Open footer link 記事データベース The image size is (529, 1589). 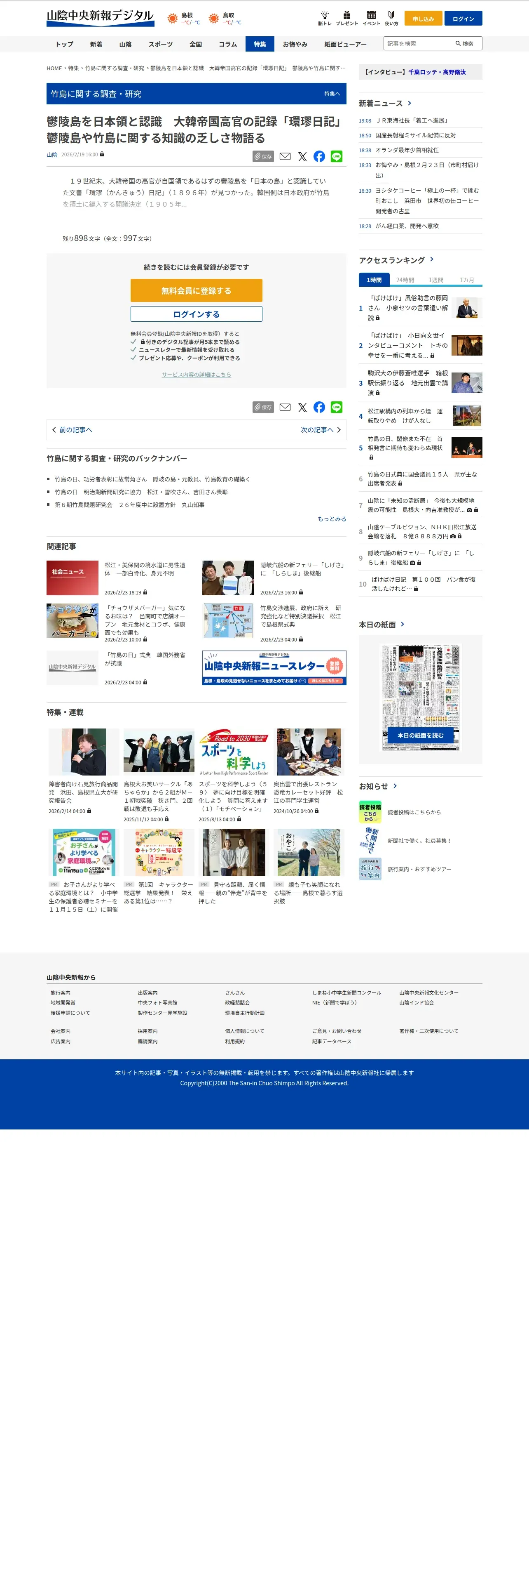pyautogui.click(x=332, y=1041)
